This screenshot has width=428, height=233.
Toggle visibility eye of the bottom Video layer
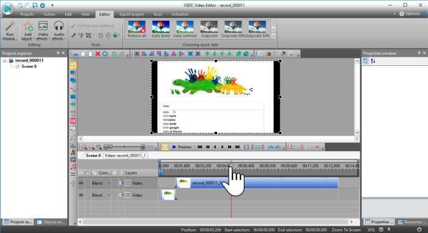click(x=81, y=195)
